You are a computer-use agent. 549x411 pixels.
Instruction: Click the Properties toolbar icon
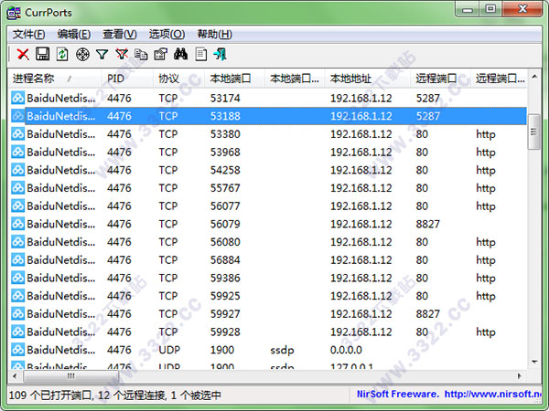(x=161, y=54)
